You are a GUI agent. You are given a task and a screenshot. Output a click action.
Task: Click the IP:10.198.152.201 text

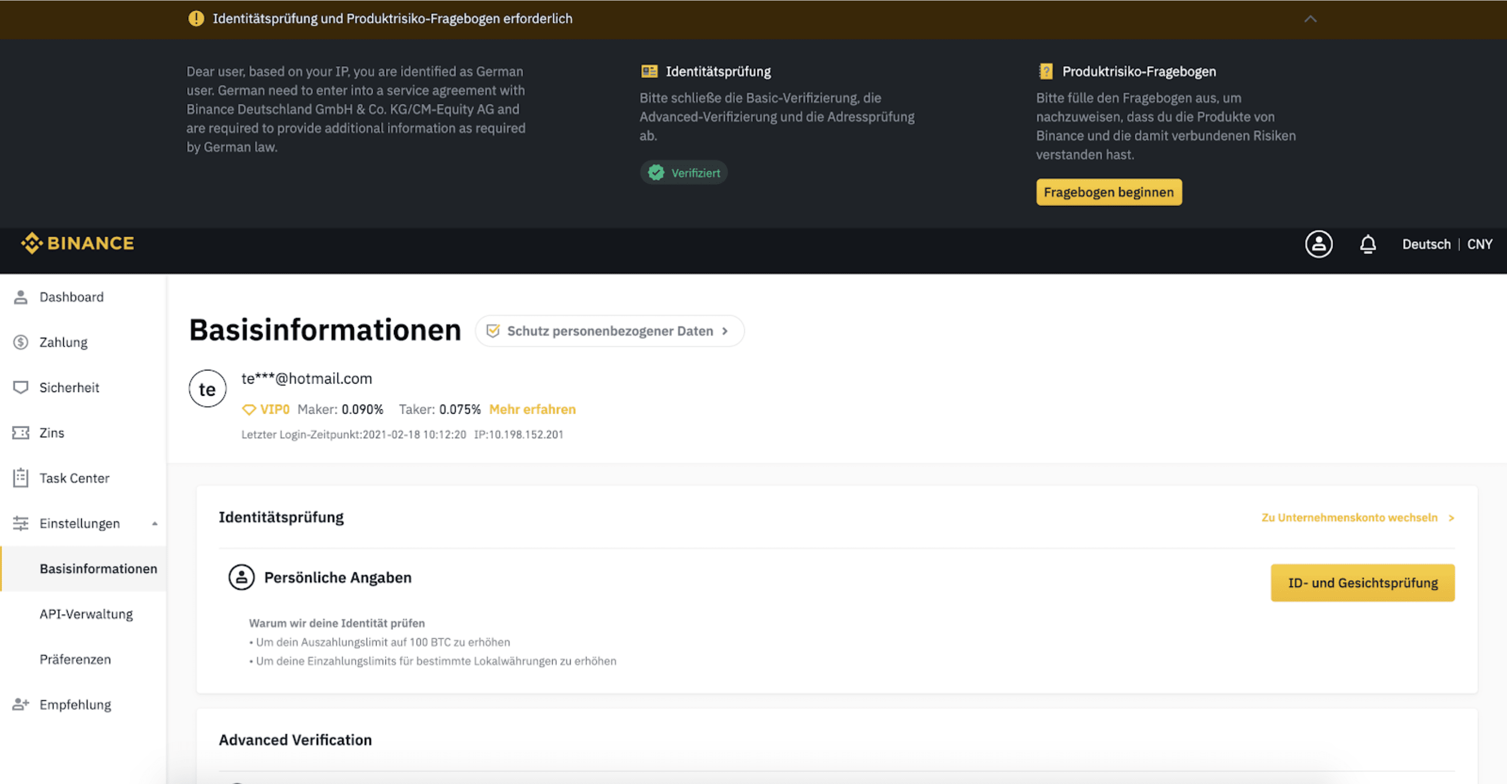tap(518, 434)
